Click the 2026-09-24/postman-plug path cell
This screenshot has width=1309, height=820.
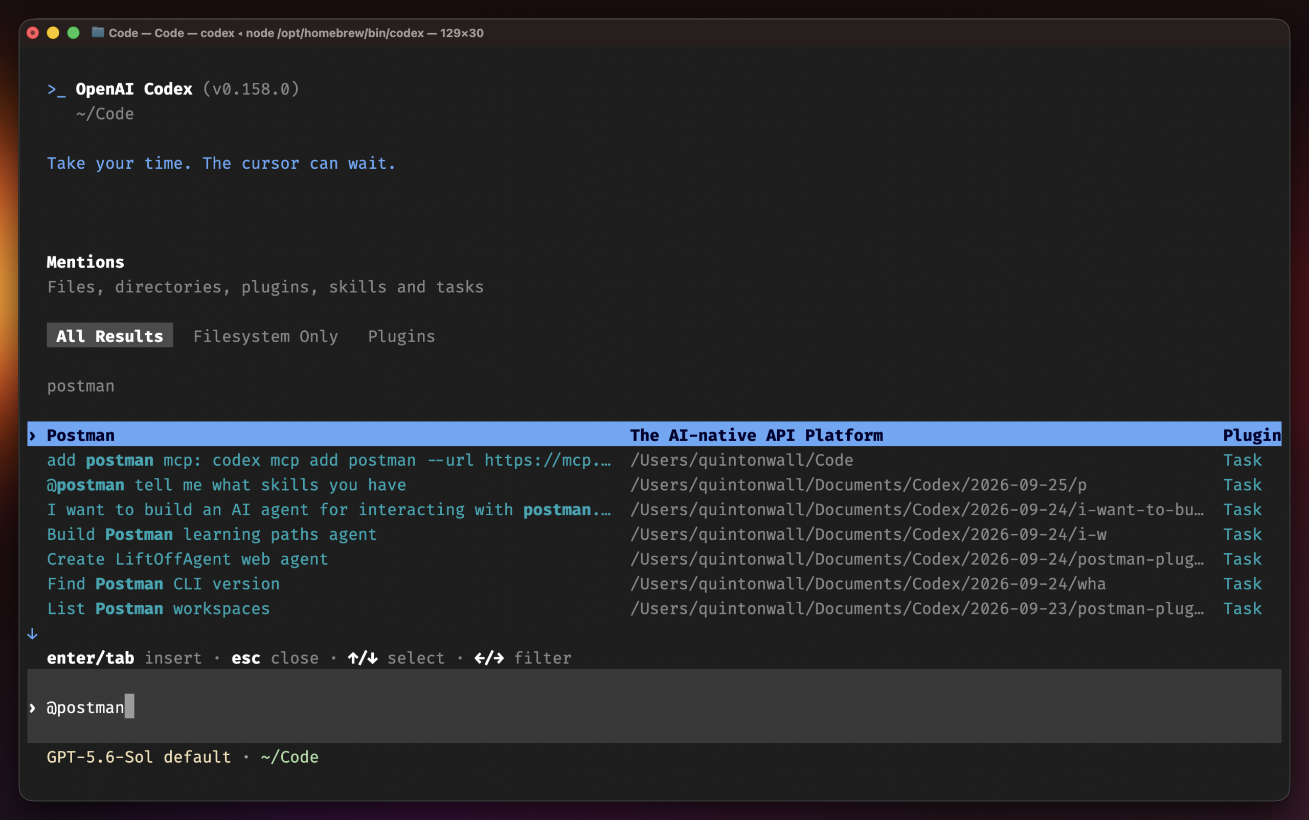pos(917,559)
